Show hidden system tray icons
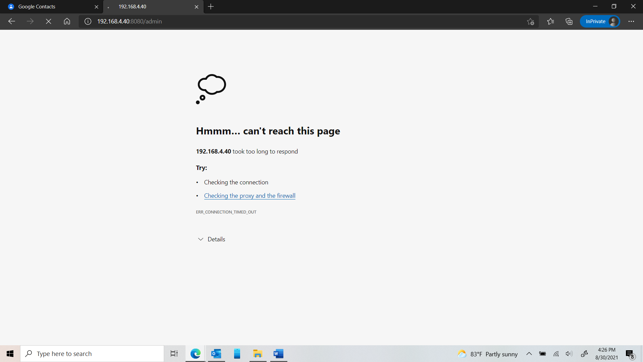The width and height of the screenshot is (643, 362). 529,354
